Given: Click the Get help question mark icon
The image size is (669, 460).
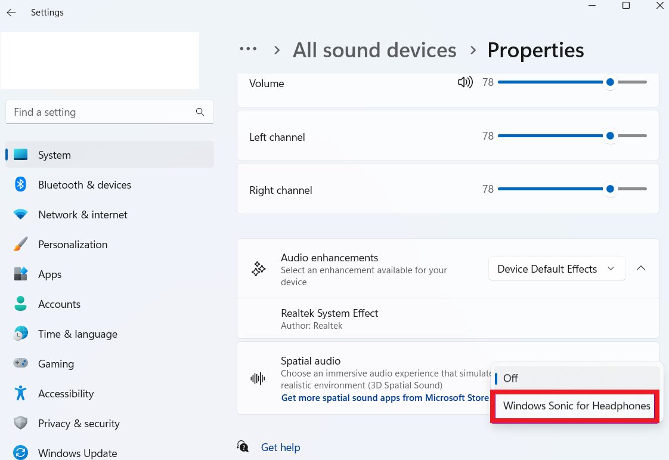Looking at the screenshot, I should (243, 446).
